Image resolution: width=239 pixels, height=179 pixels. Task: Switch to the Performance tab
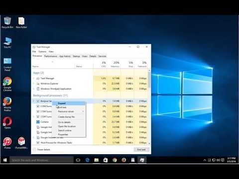51,56
